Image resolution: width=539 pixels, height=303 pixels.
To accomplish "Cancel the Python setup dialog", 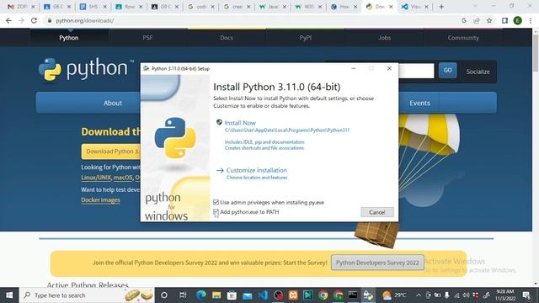I will point(377,212).
